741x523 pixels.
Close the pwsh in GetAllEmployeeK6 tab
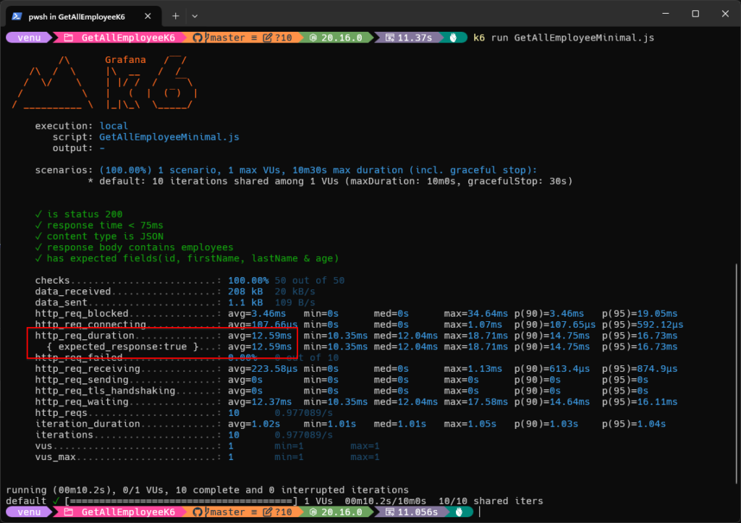(x=148, y=16)
